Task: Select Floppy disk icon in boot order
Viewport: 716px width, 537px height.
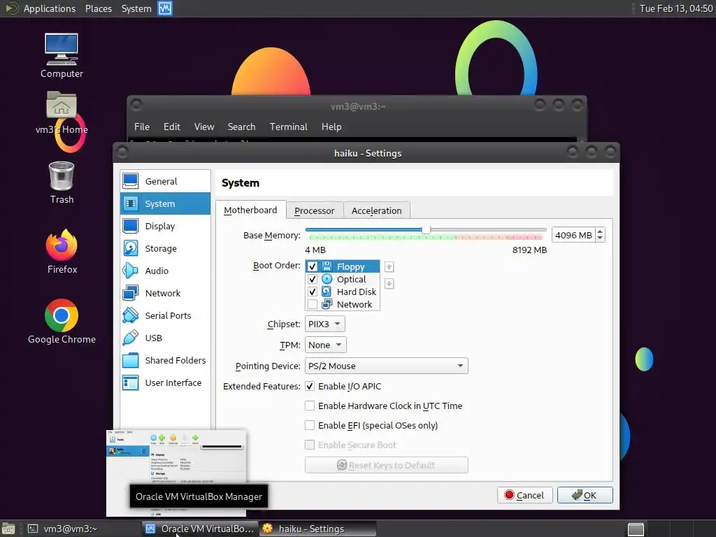Action: click(x=327, y=266)
